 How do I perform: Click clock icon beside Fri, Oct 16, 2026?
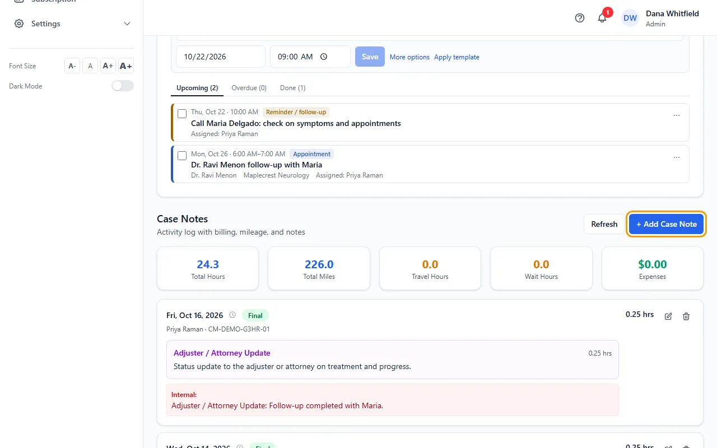coord(232,315)
